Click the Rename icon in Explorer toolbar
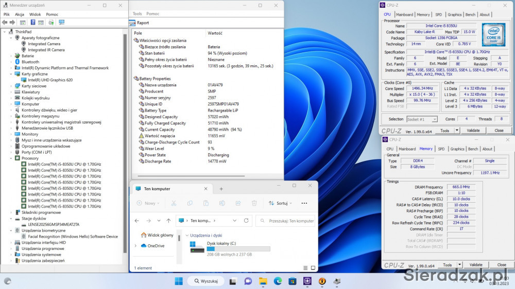The width and height of the screenshot is (515, 289). click(x=222, y=203)
